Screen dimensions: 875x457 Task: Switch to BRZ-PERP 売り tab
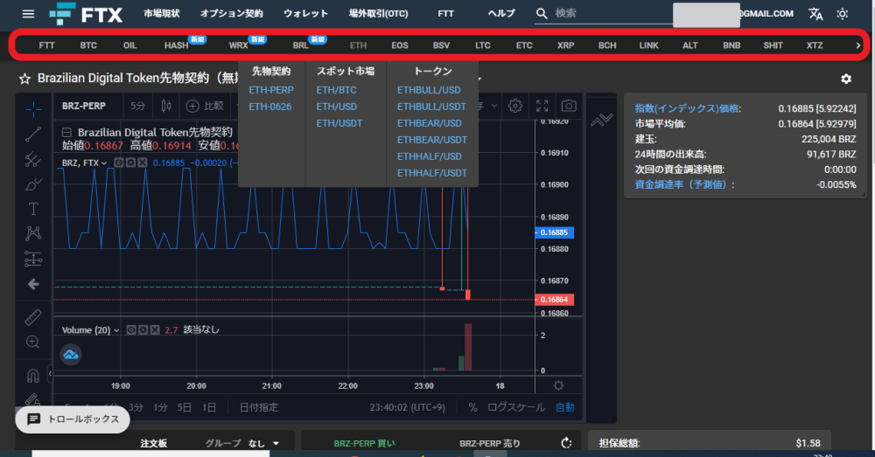[490, 444]
